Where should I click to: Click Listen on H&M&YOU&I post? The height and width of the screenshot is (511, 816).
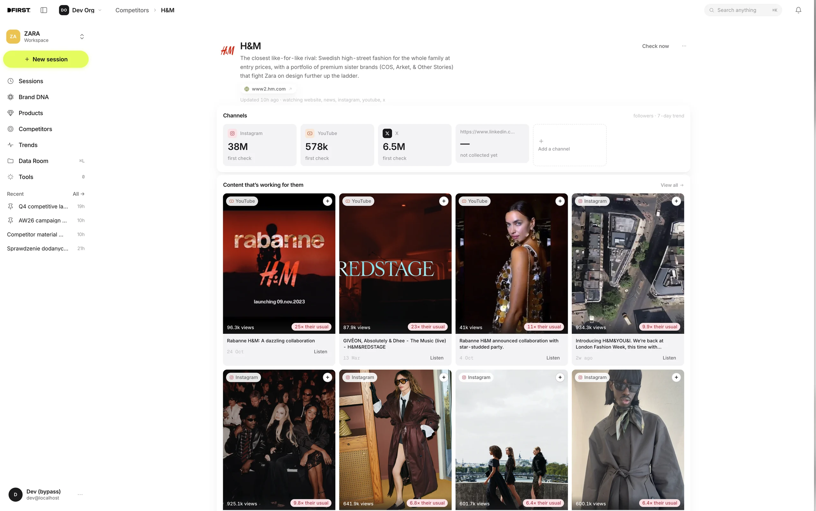pos(669,358)
